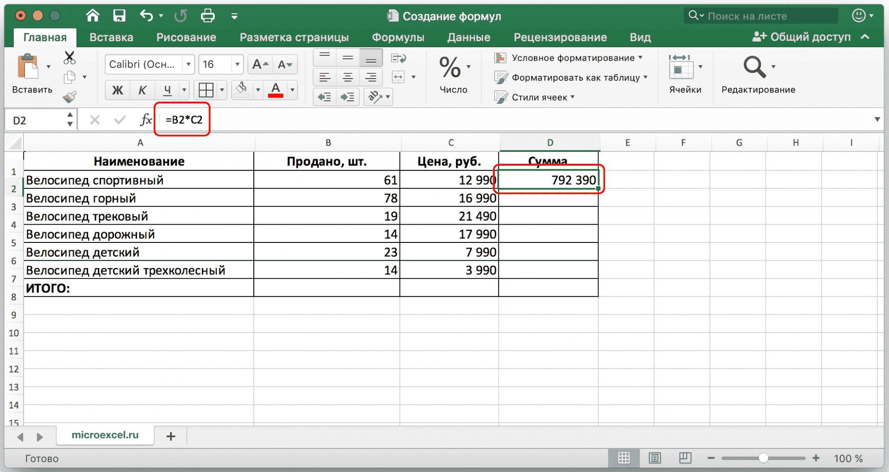Click the Save icon in title bar
889x472 pixels.
click(x=119, y=16)
